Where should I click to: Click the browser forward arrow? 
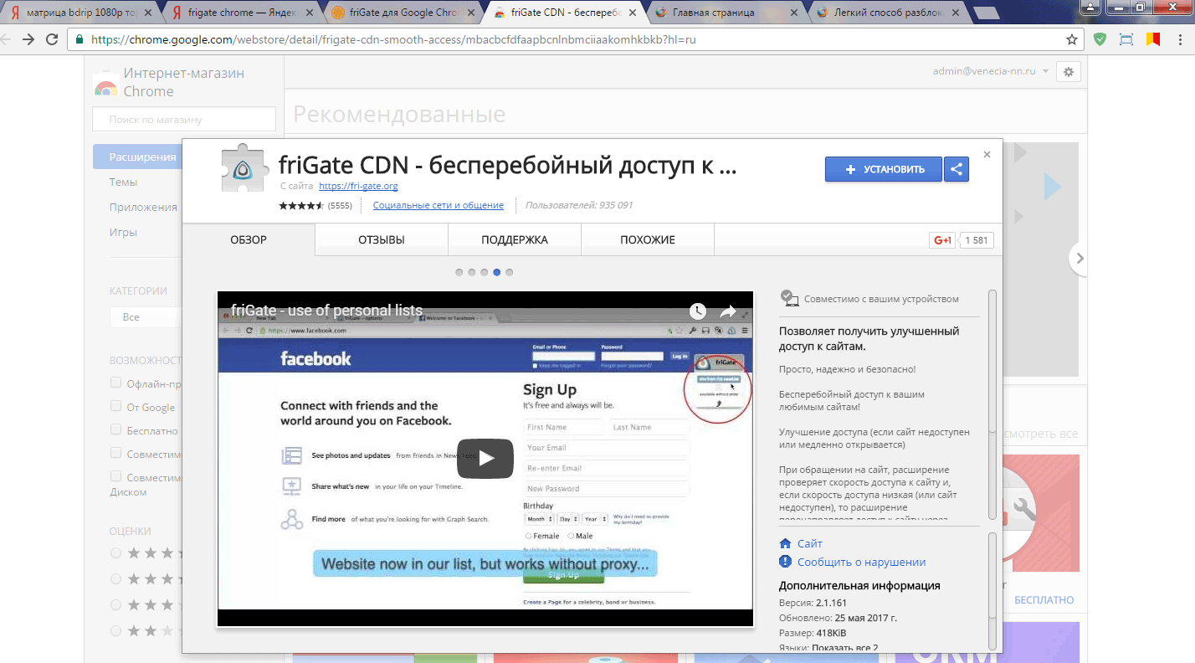coord(28,39)
